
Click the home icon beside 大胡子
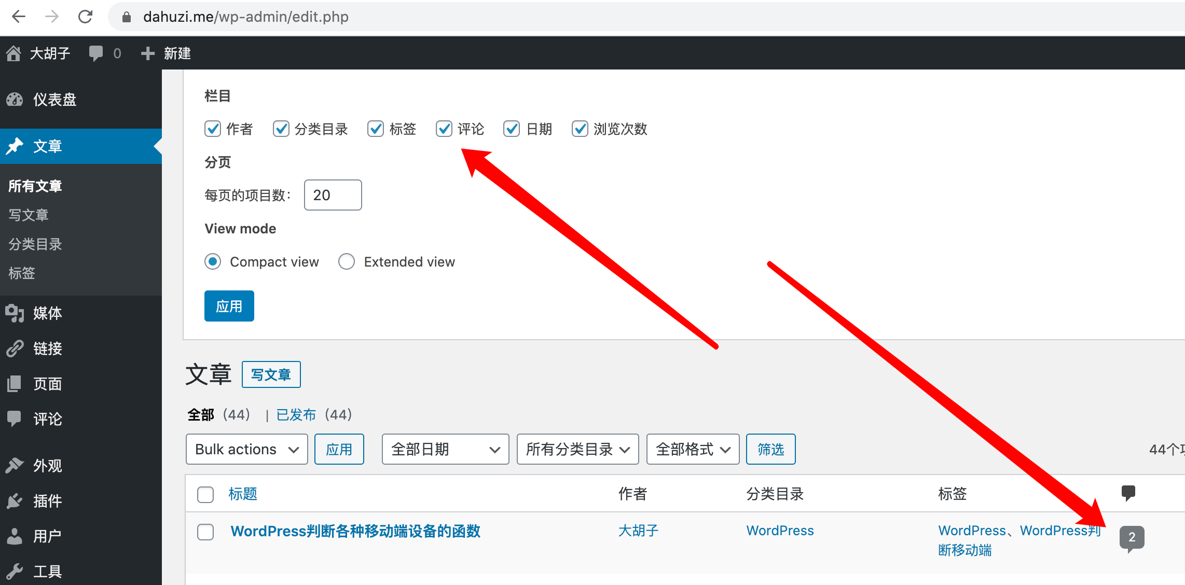[x=14, y=53]
